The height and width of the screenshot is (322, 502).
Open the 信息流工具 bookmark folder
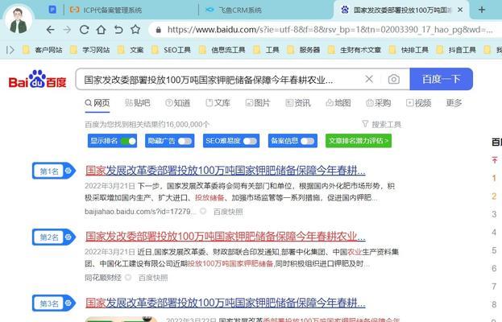pos(222,50)
